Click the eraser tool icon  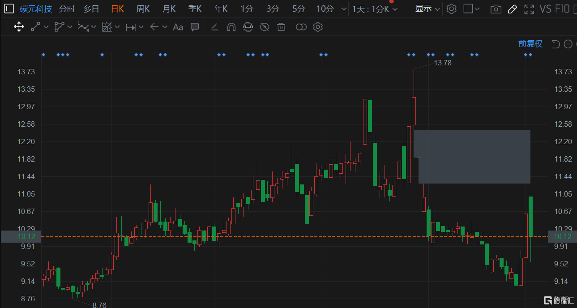pos(214,27)
